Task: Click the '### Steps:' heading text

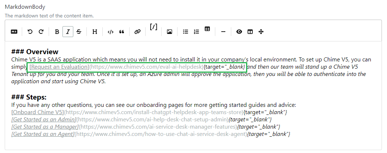Action: 29,97
